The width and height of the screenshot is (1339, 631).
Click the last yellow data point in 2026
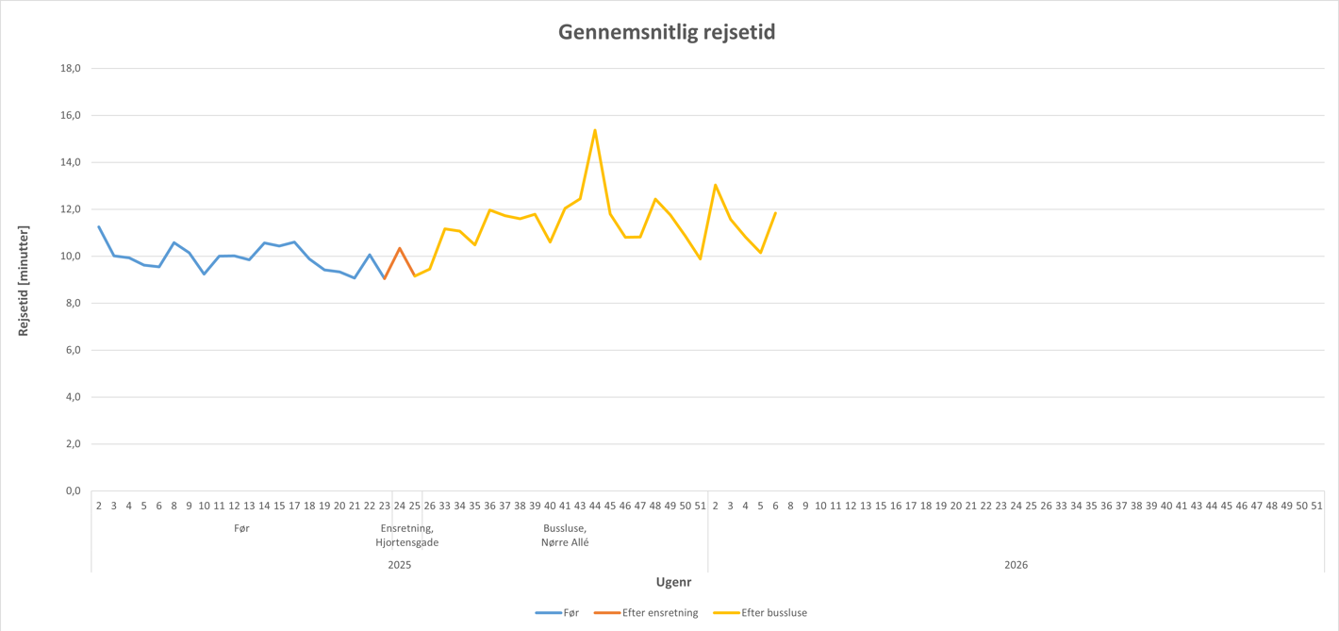coord(775,213)
